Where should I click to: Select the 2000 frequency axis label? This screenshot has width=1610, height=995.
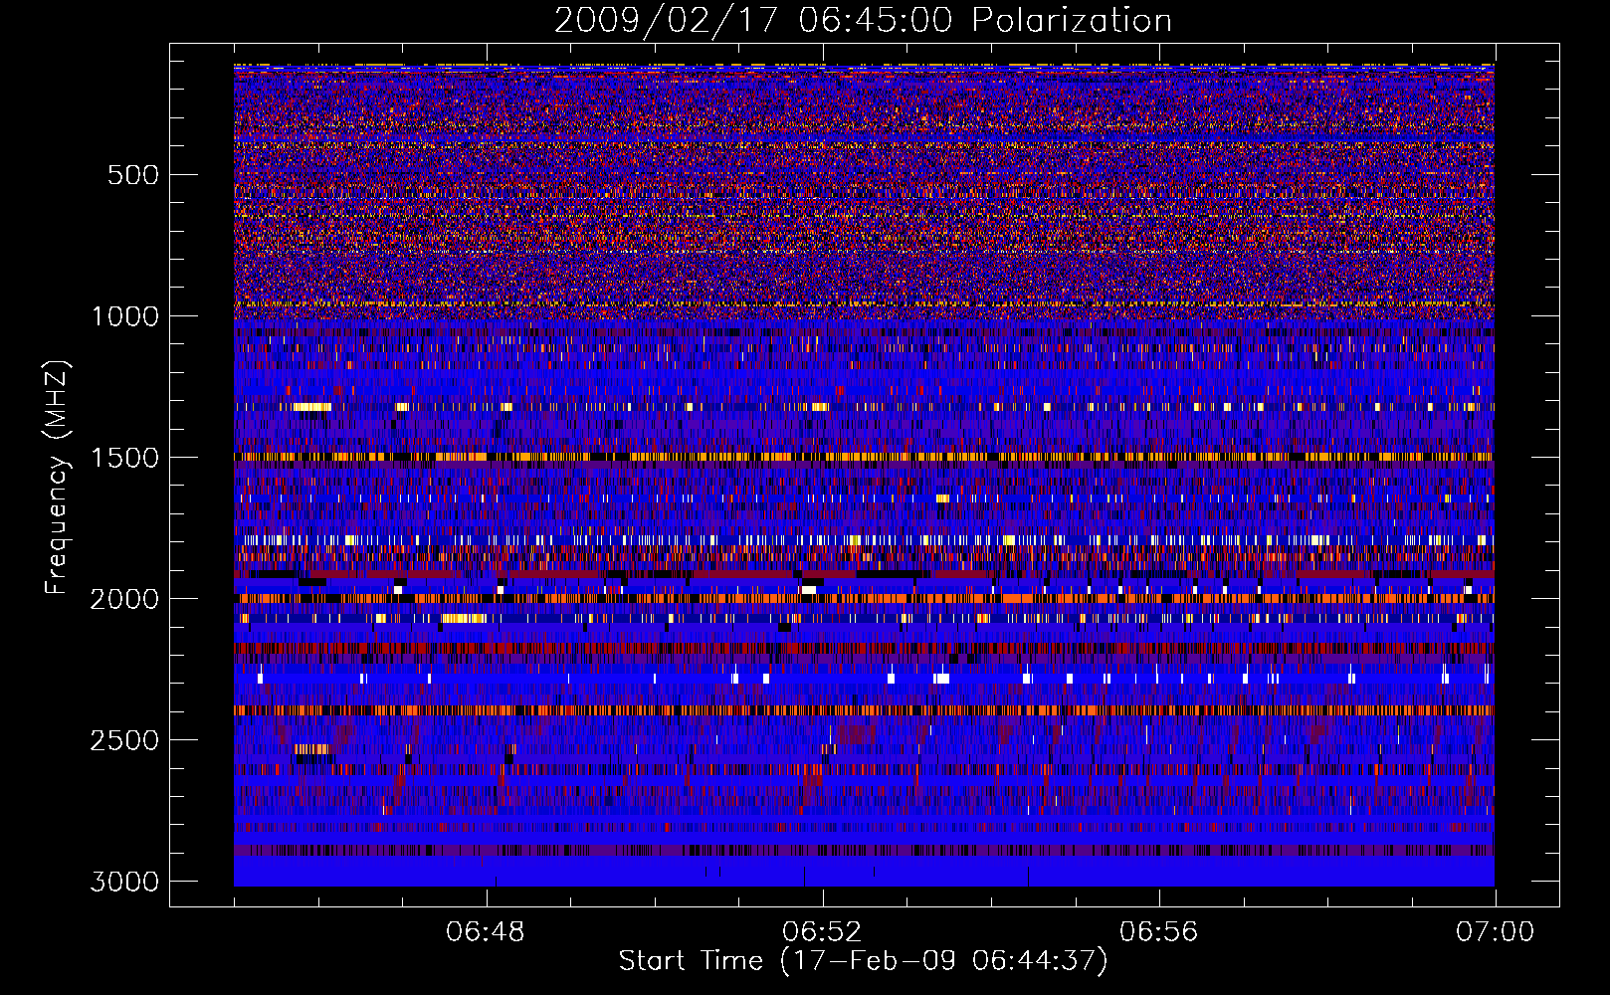(124, 599)
